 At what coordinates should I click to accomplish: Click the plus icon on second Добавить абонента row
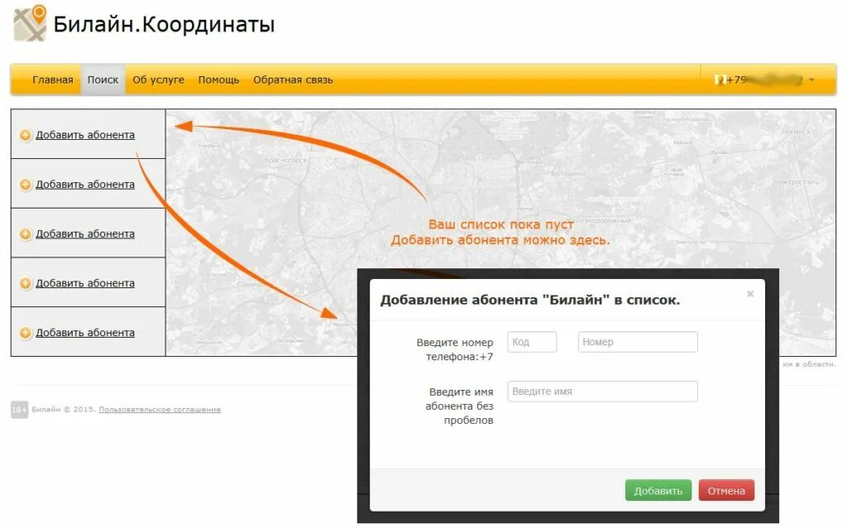26,184
